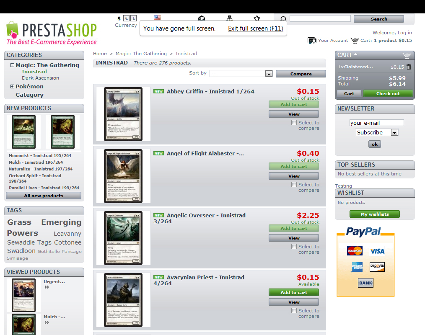Open the contact envelope icon
This screenshot has height=335, width=425.
[201, 18]
